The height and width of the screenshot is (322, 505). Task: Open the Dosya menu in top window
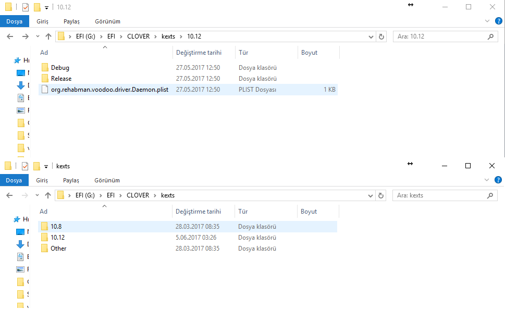[14, 21]
